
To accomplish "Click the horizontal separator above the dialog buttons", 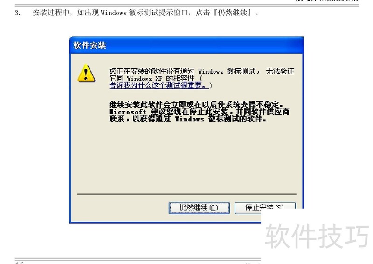I will pos(187,194).
